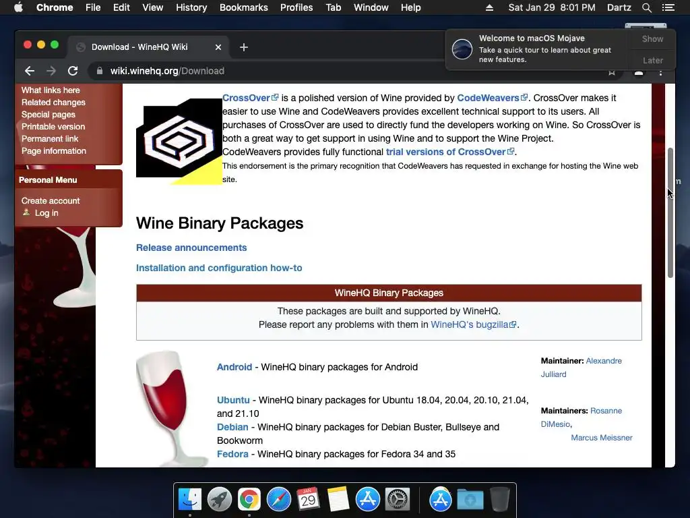
Task: Click Printable version in sidebar
Action: click(x=53, y=126)
